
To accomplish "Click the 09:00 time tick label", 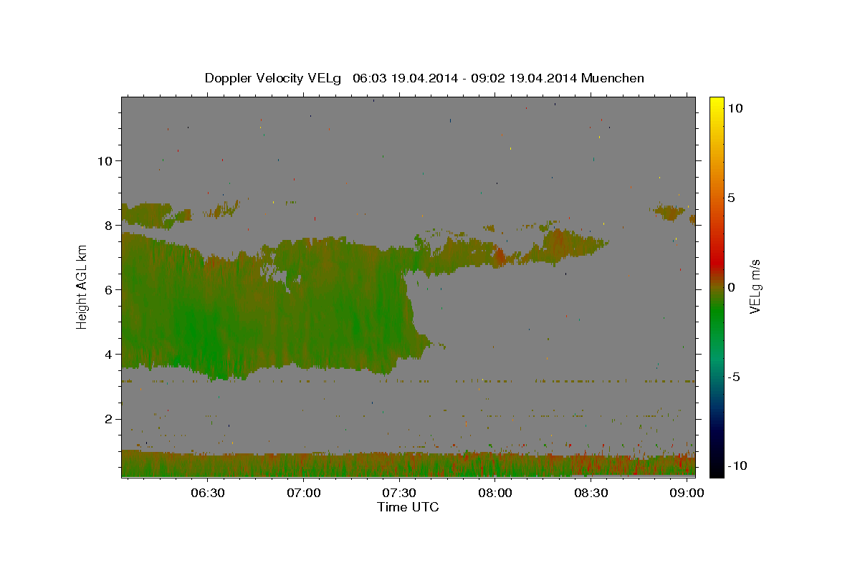I will coord(687,493).
